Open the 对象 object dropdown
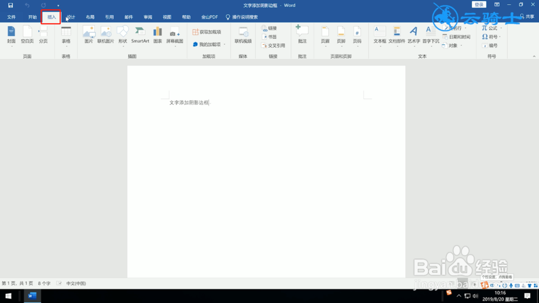 click(452, 45)
